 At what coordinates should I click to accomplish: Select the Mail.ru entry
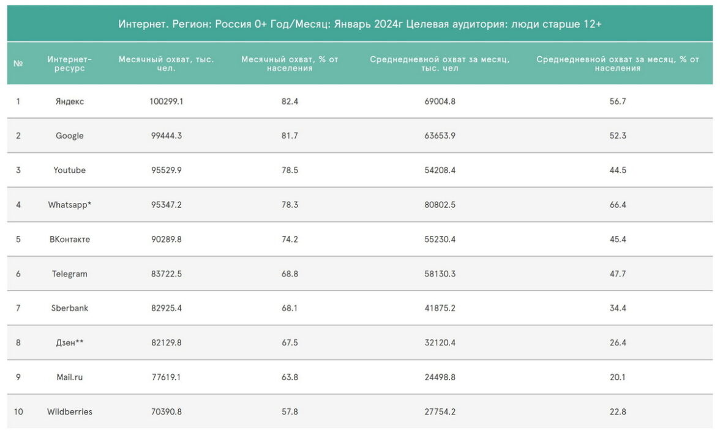click(70, 377)
